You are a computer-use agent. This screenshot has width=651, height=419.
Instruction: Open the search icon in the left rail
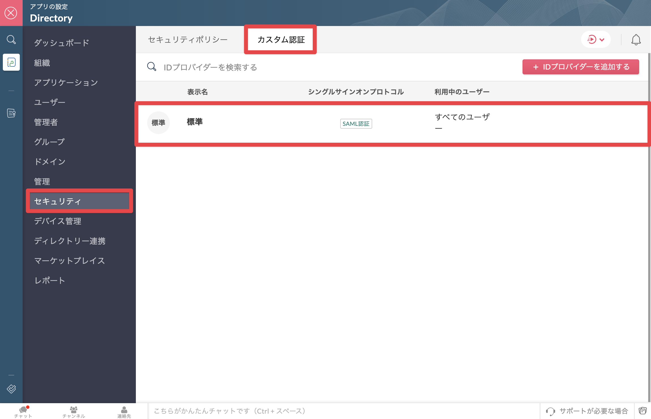[x=11, y=40]
